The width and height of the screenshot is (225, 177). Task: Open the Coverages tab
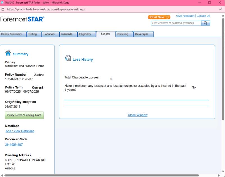142,34
